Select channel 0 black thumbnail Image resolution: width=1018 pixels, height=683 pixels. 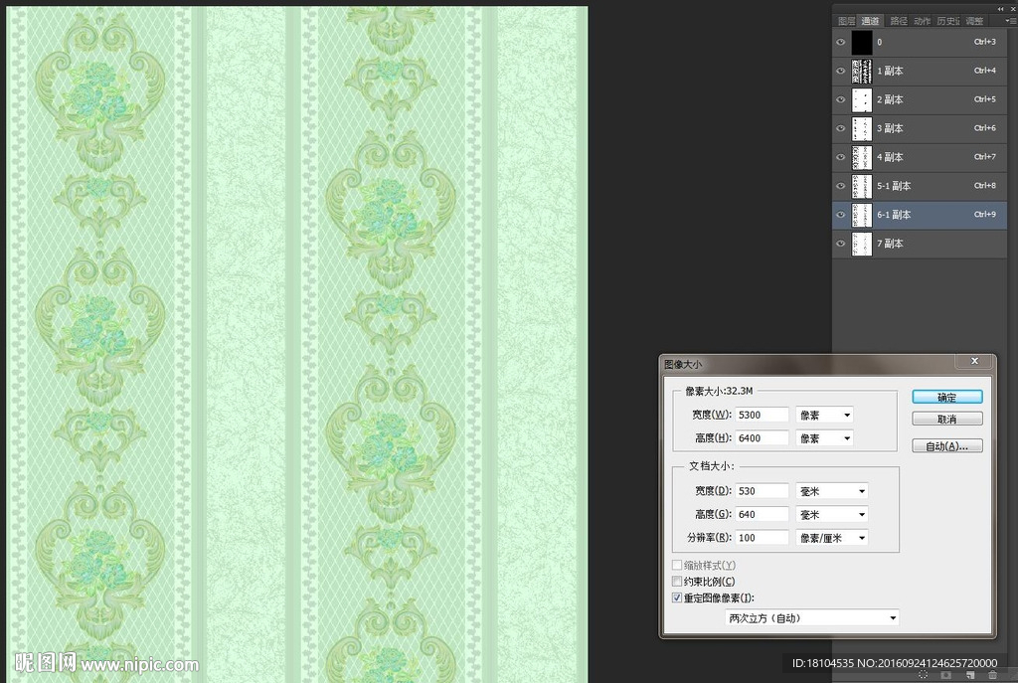[862, 42]
